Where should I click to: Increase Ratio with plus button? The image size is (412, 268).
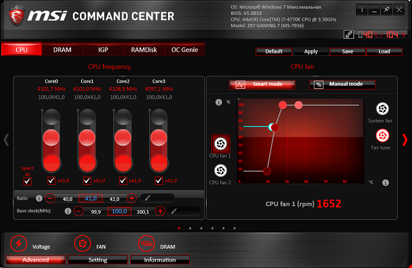click(x=131, y=198)
